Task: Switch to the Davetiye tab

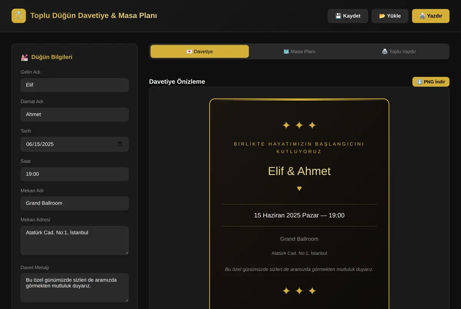Action: click(x=200, y=51)
